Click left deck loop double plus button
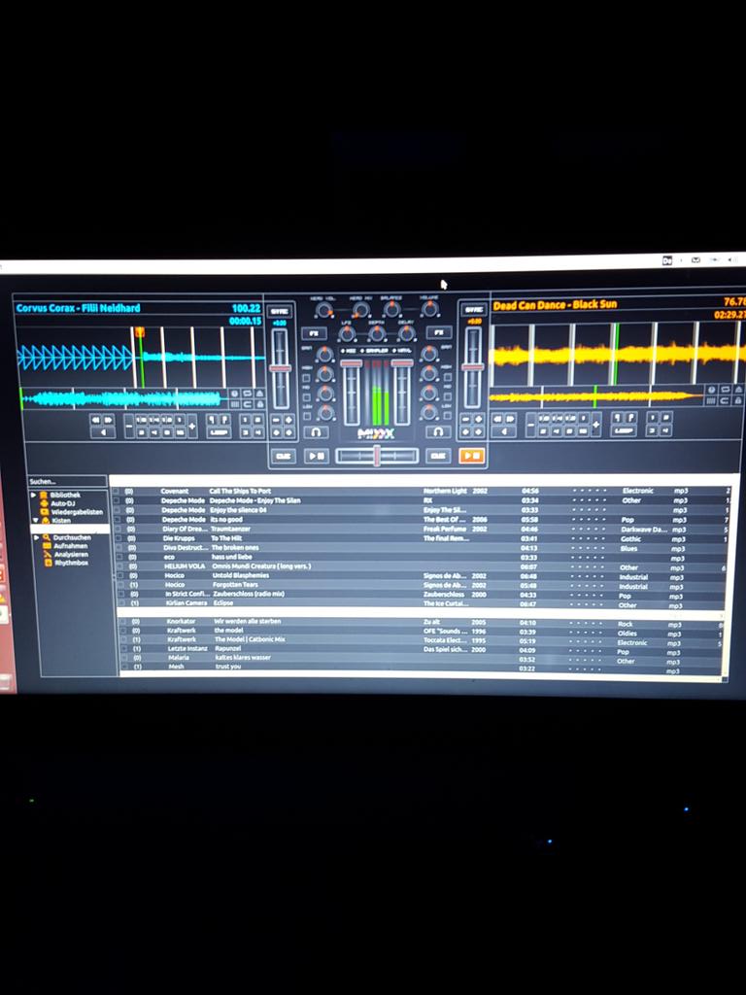Viewport: 746px width, 995px height. pyautogui.click(x=192, y=426)
